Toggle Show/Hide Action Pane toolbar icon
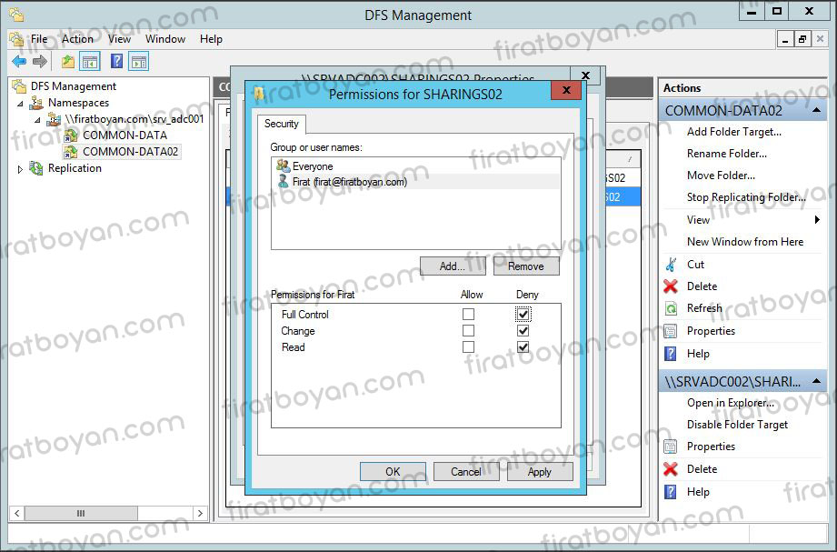Image resolution: width=837 pixels, height=552 pixels. click(139, 62)
